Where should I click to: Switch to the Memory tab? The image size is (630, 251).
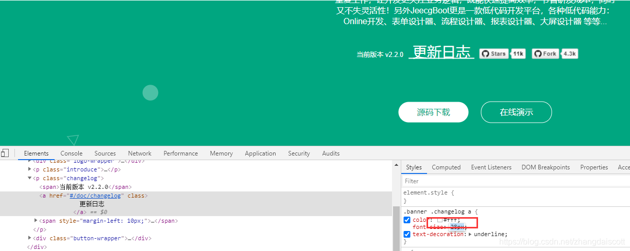point(222,153)
